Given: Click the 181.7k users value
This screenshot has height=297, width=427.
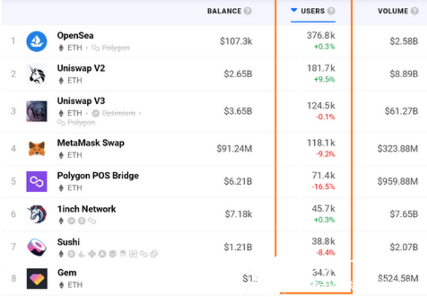Looking at the screenshot, I should (x=321, y=68).
